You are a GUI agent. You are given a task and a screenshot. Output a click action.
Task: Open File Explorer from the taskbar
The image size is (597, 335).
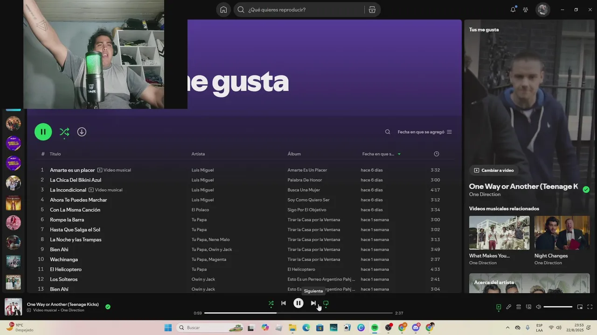[292, 328]
